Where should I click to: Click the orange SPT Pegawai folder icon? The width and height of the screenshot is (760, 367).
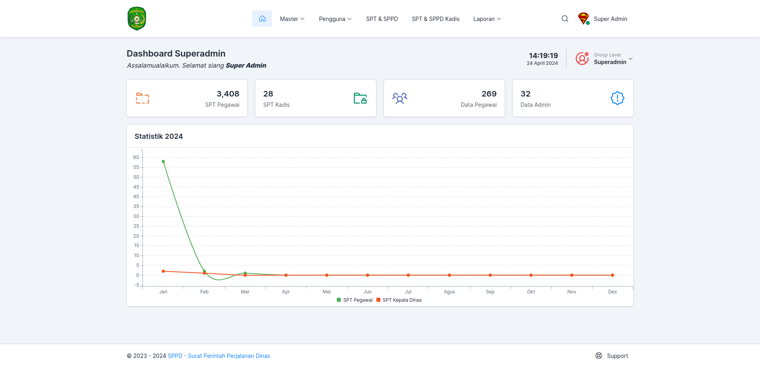click(x=142, y=98)
